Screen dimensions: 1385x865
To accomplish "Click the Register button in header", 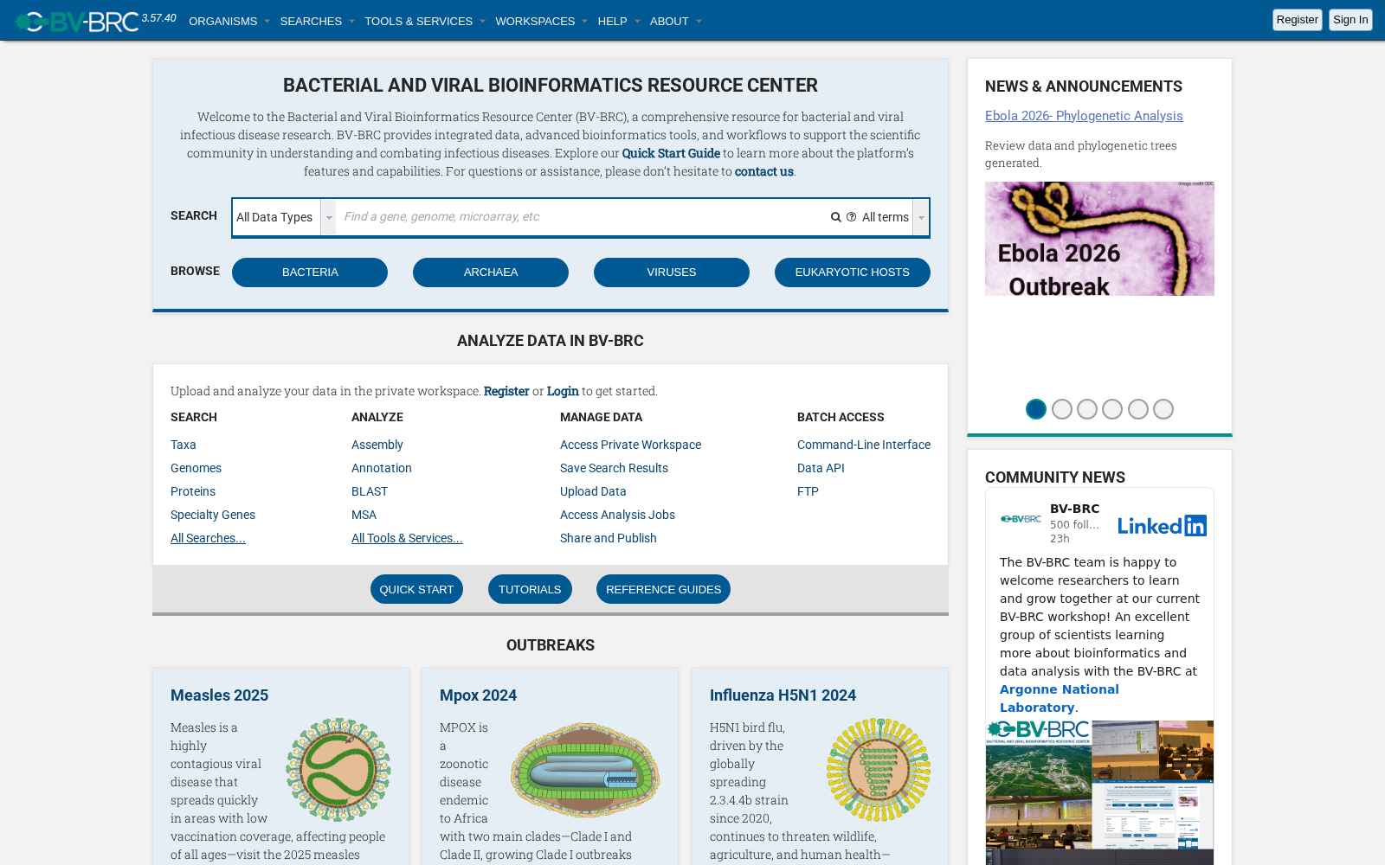I will pos(1297,20).
